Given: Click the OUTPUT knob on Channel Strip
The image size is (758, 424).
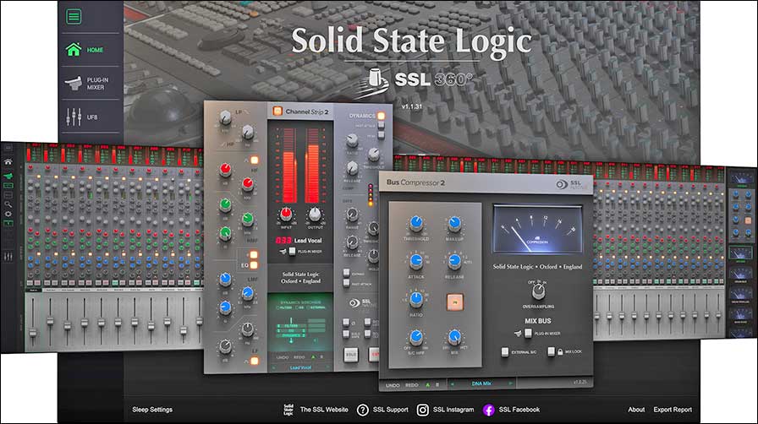Looking at the screenshot, I should 314,214.
